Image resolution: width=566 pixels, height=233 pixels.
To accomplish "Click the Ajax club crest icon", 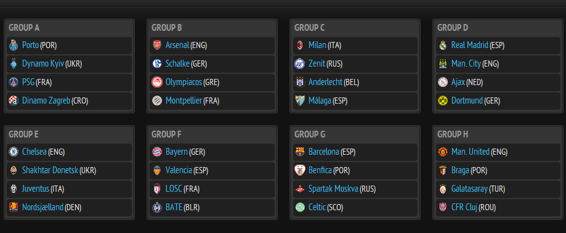I will tap(443, 82).
